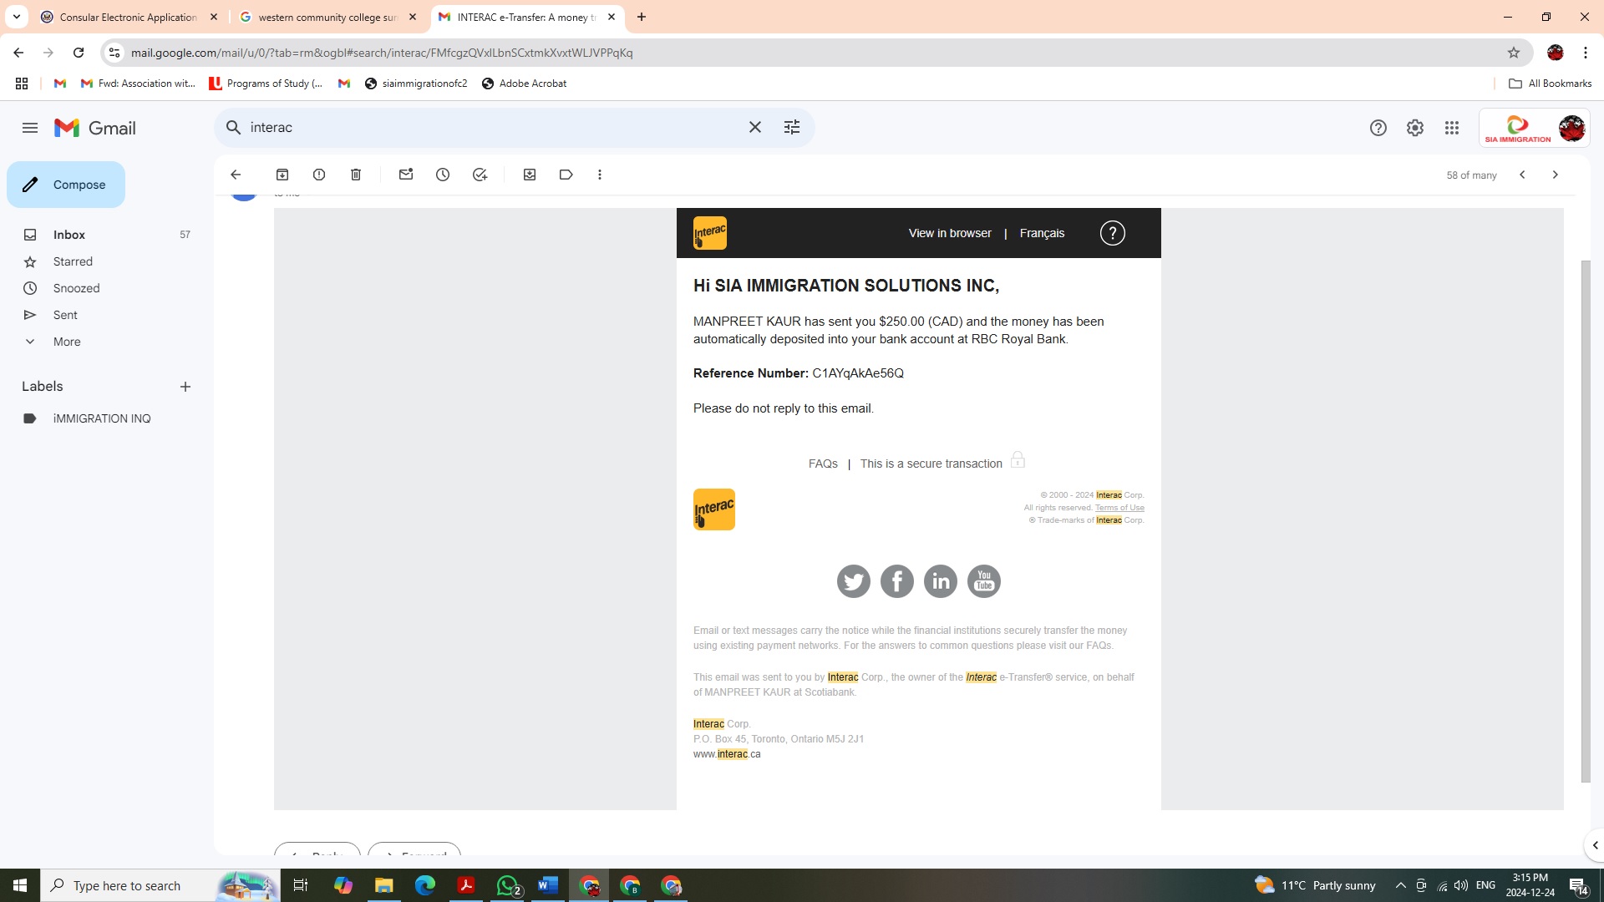Open Adobe Acrobat bookmark

click(524, 84)
